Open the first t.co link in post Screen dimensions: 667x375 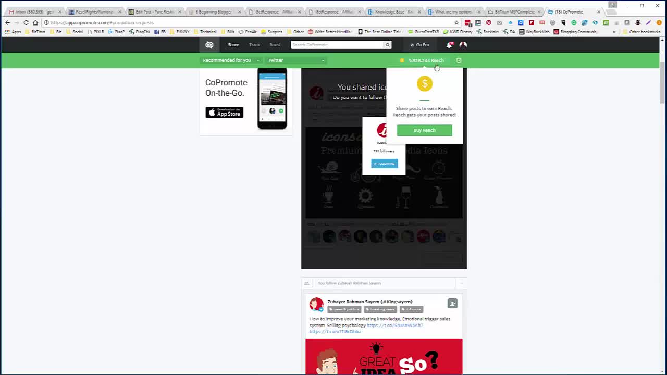(x=394, y=326)
